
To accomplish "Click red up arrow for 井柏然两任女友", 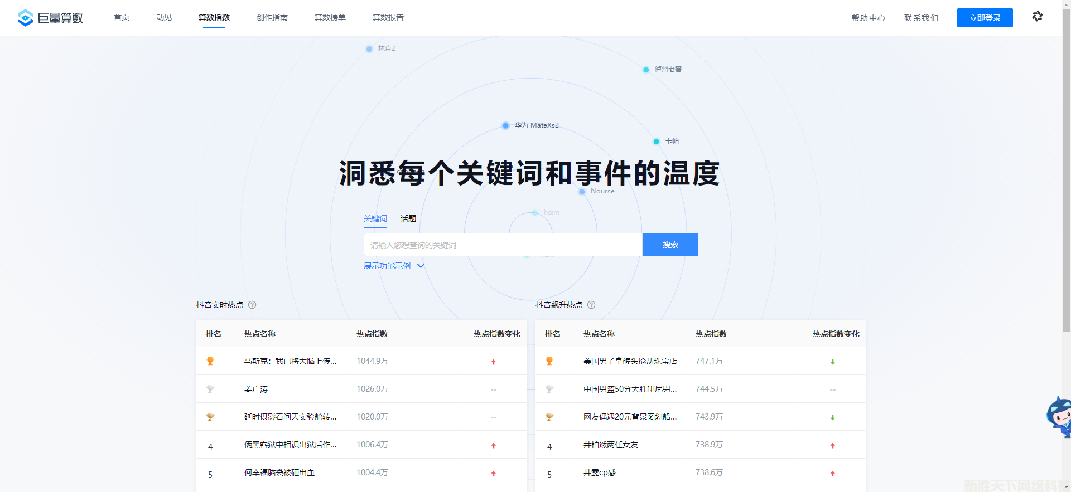I will (832, 446).
